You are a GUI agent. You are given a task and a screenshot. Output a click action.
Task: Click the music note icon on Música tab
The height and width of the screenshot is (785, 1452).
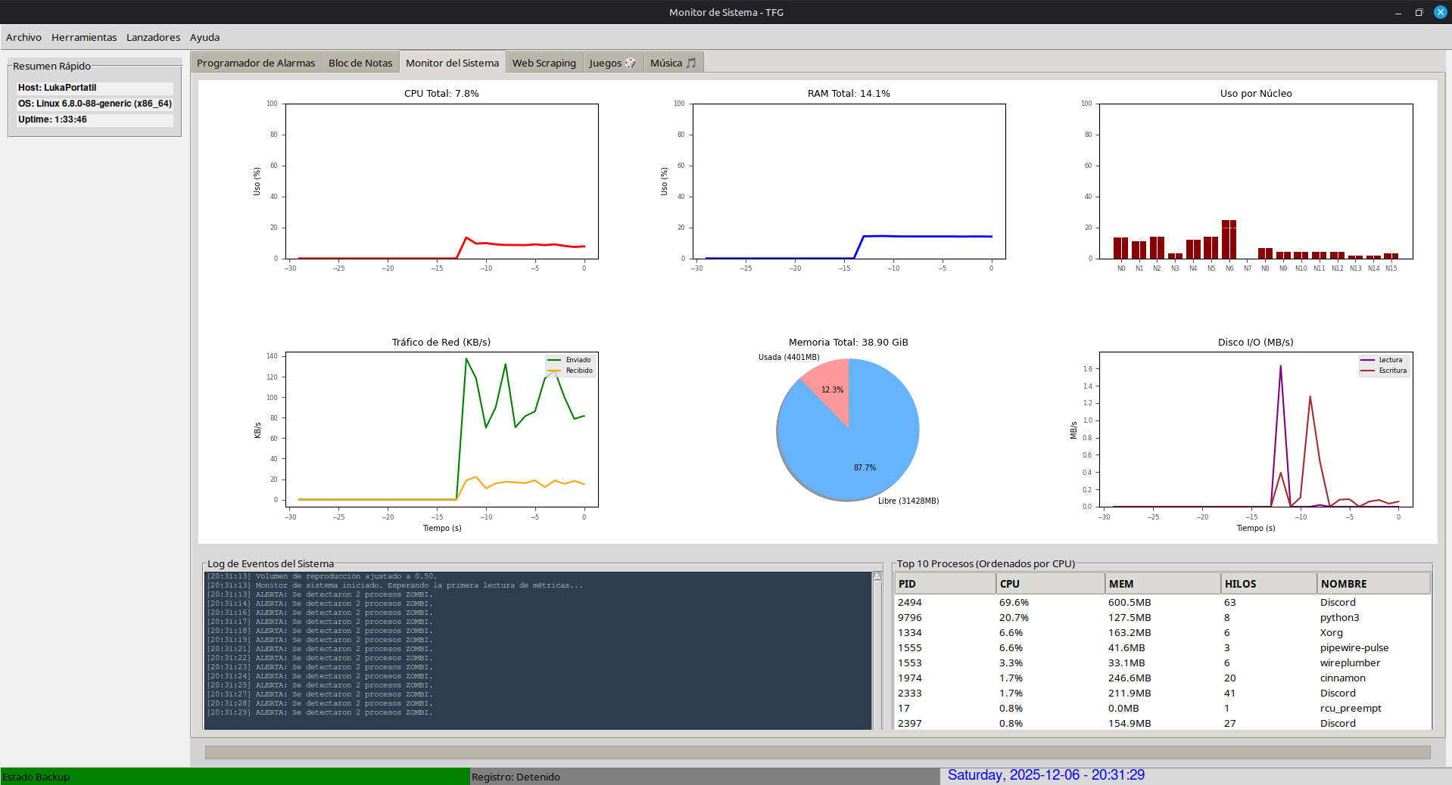click(690, 63)
